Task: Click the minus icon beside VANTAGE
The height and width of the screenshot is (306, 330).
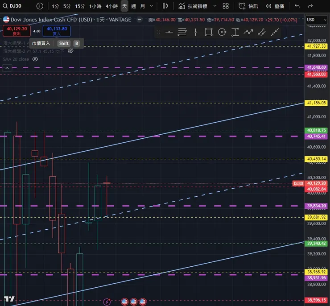Action: [x=139, y=19]
